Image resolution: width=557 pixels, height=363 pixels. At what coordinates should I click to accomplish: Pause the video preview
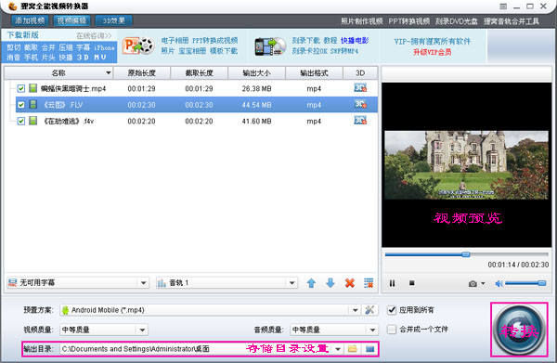coord(392,283)
